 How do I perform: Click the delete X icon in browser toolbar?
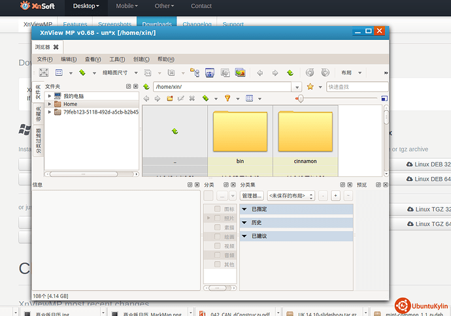[x=192, y=99]
